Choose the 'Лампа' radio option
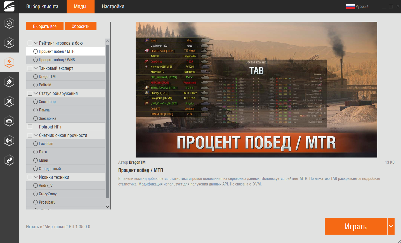The height and width of the screenshot is (243, 401). [x=36, y=110]
